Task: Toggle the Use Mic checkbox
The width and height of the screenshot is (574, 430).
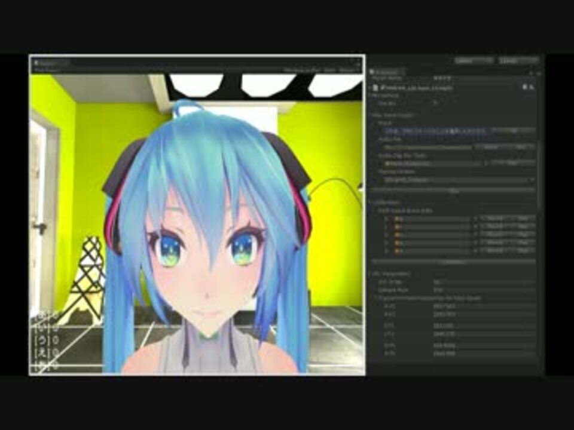Action: point(436,103)
